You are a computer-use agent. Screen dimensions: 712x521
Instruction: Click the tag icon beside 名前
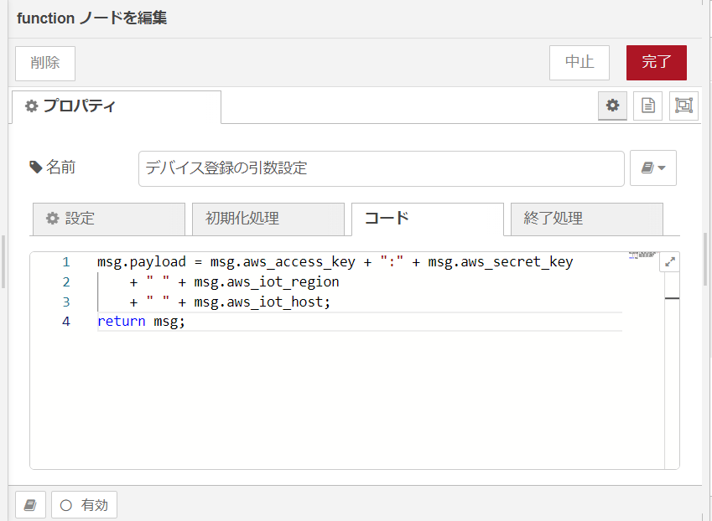(x=36, y=168)
